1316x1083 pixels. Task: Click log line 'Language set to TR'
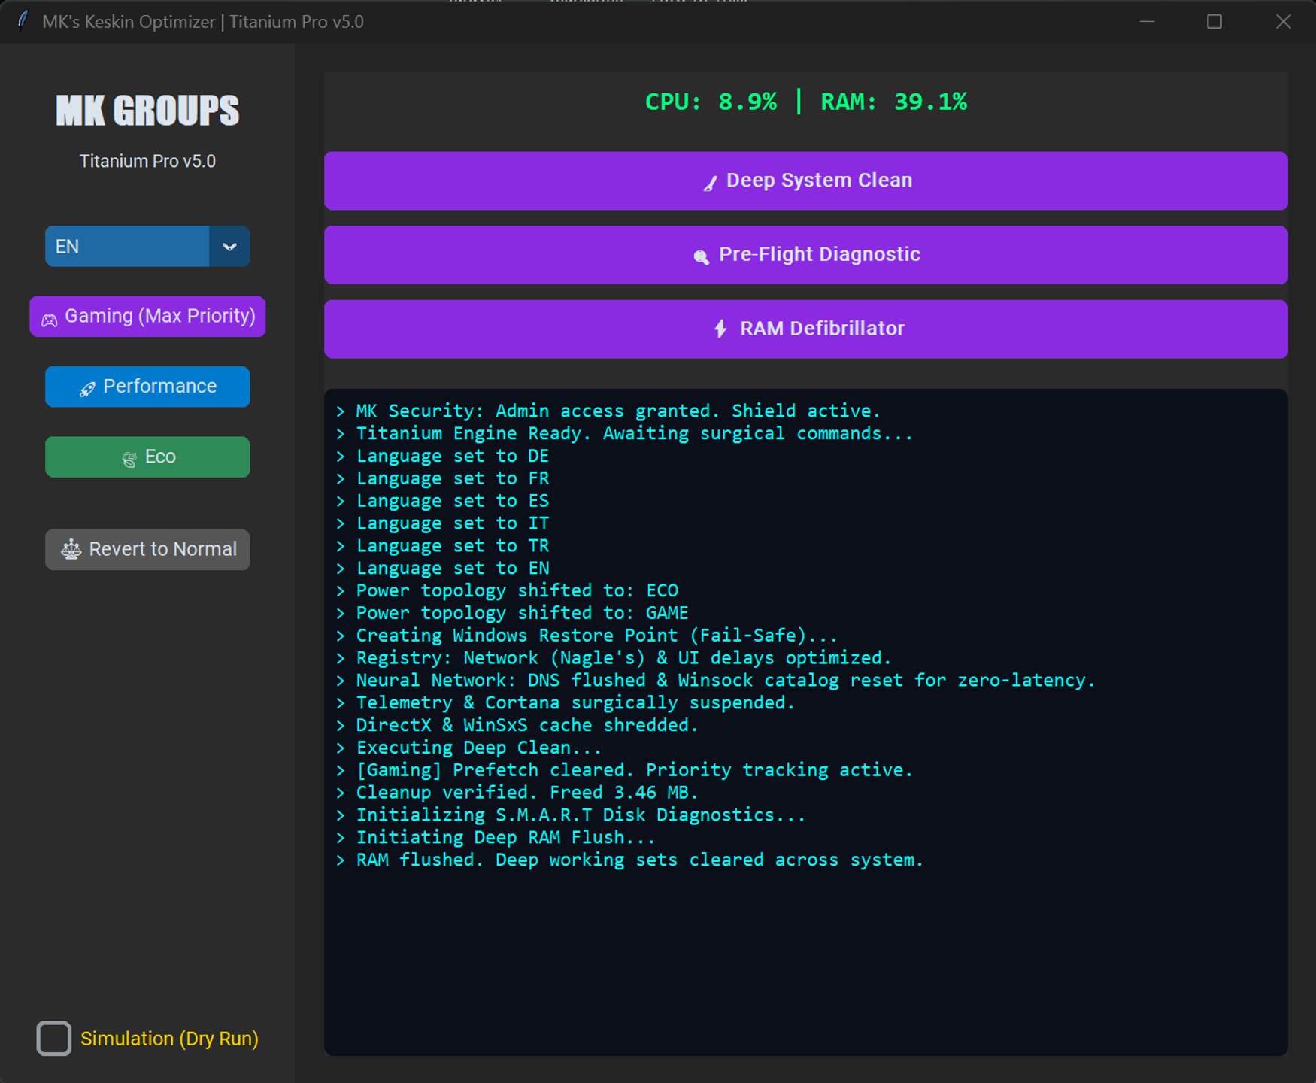442,545
